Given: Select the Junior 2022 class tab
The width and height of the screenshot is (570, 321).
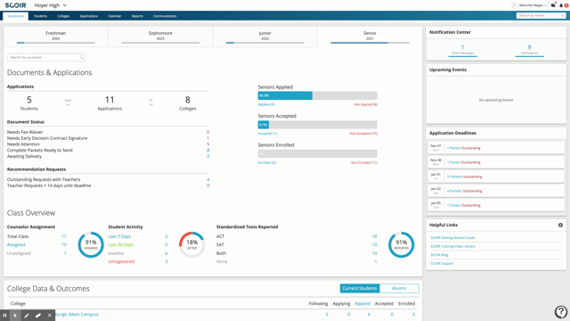Looking at the screenshot, I should (265, 36).
